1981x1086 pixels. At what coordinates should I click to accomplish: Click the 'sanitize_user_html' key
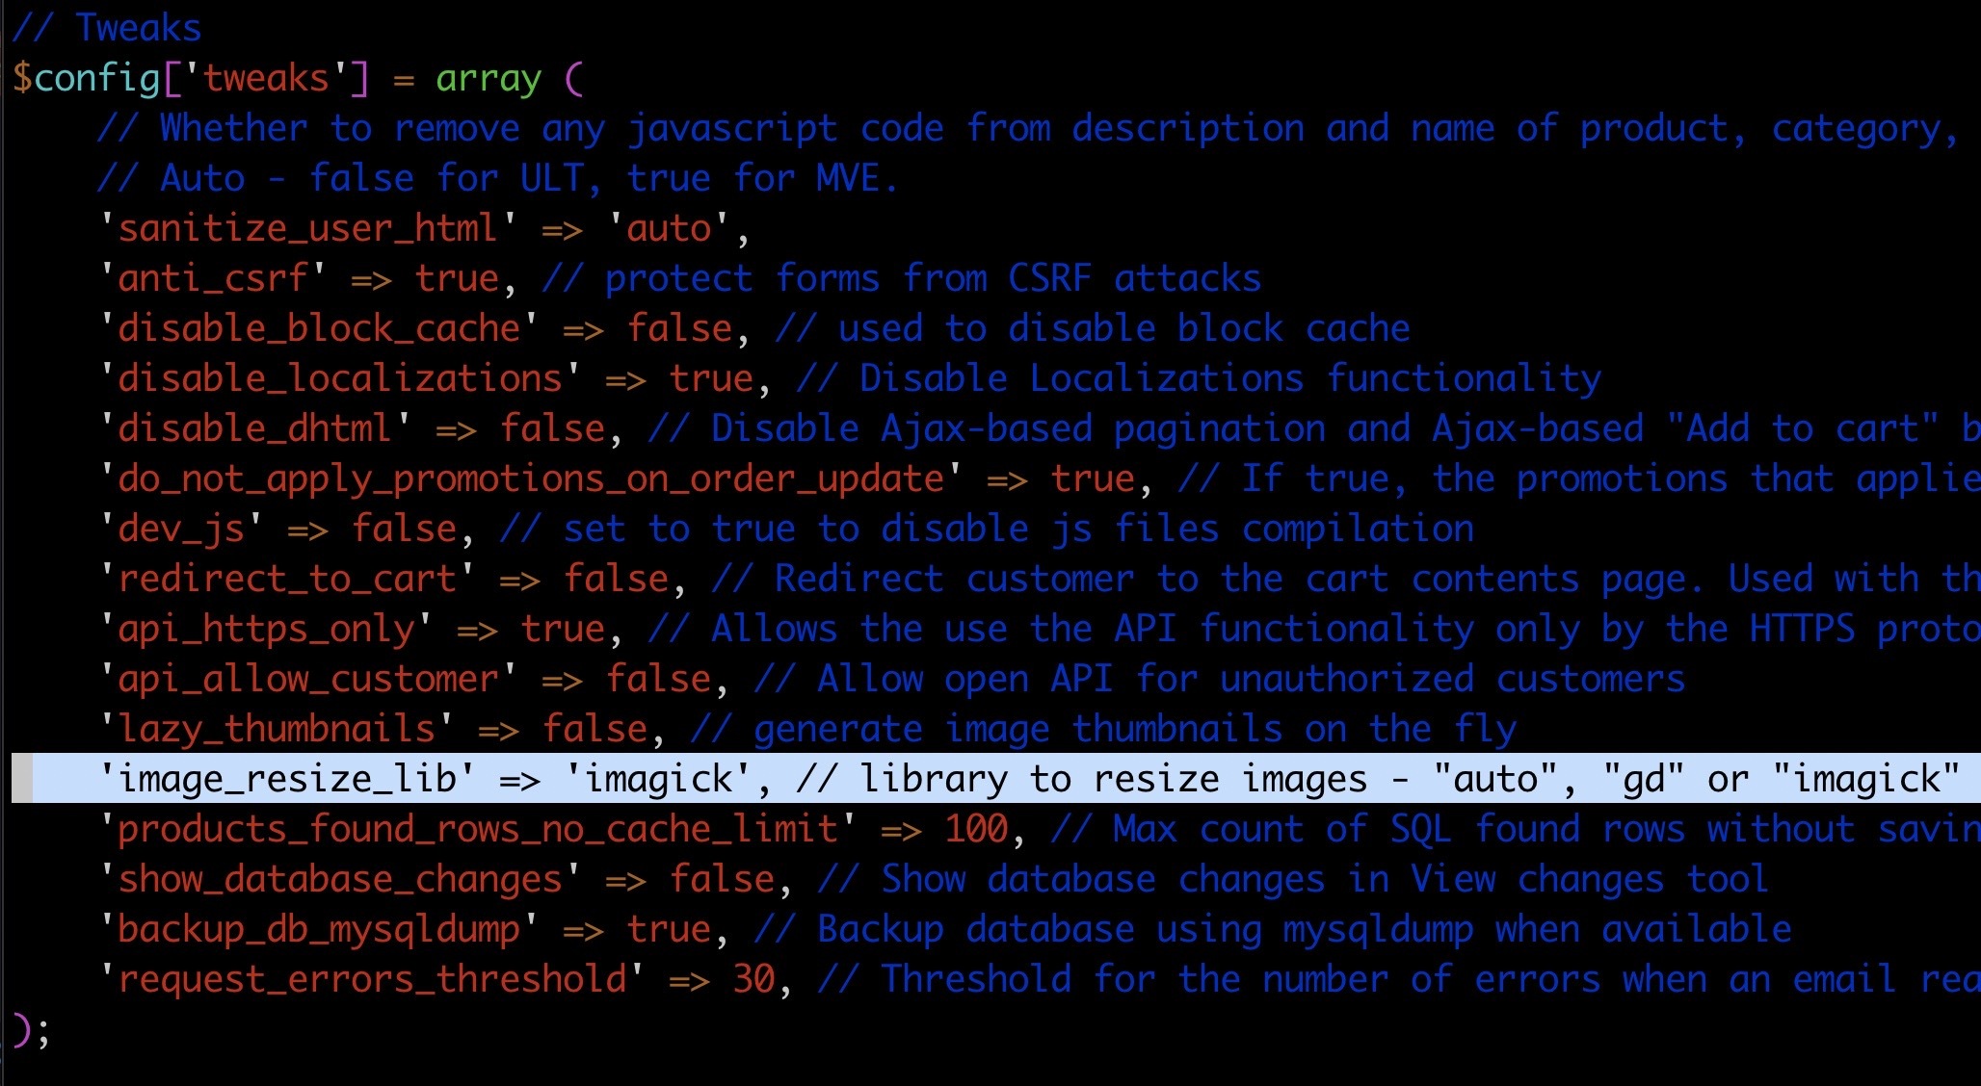click(x=307, y=229)
